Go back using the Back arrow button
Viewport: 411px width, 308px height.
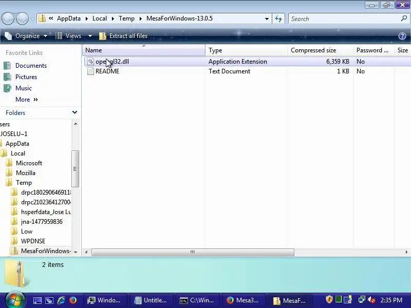[x=8, y=18]
